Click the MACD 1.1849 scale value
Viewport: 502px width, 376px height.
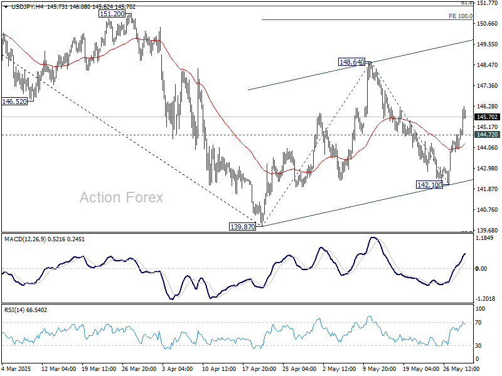point(486,238)
